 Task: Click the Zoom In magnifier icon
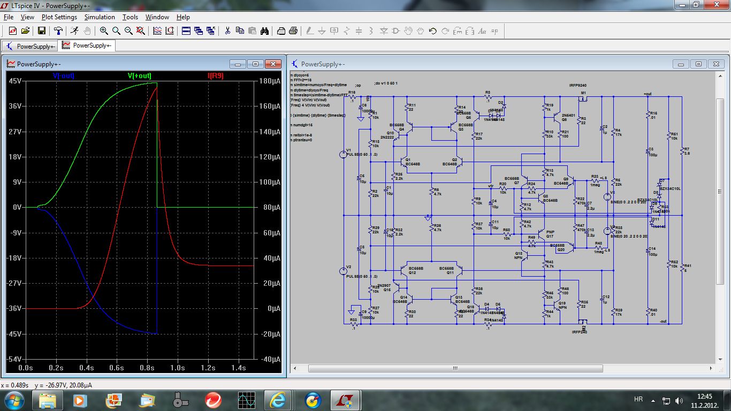tap(104, 31)
